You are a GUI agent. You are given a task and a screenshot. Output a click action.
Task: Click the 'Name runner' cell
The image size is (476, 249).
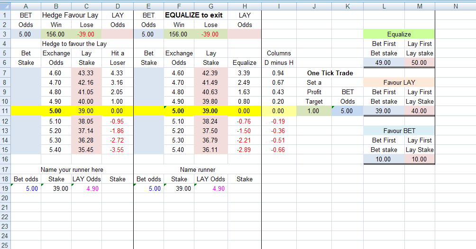coord(197,169)
